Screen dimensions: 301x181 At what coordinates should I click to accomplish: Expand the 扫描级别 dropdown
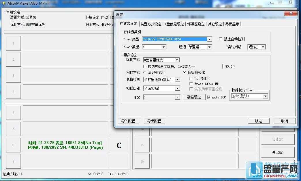(177, 88)
